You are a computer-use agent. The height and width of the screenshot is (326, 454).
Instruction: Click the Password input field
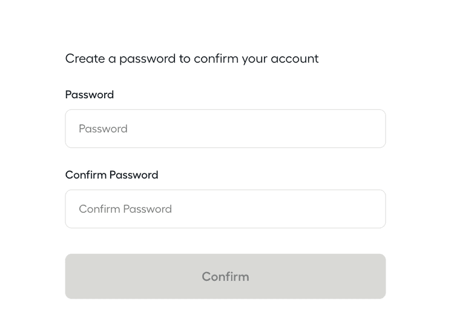click(225, 128)
